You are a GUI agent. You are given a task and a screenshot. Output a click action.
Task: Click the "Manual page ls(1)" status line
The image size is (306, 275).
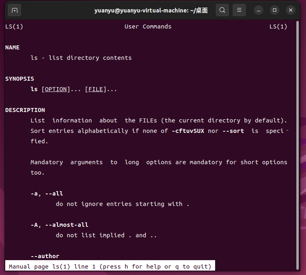(110, 266)
